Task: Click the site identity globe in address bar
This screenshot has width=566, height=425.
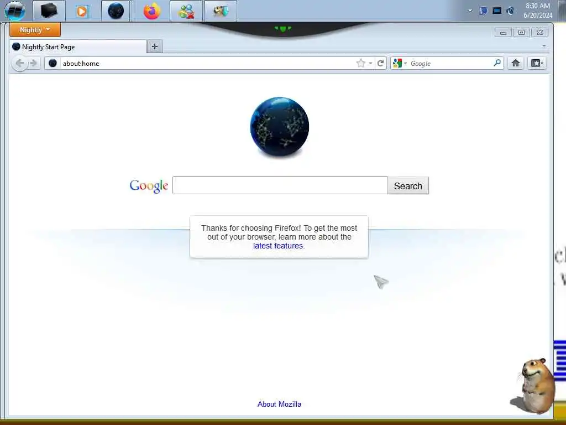Action: tap(53, 63)
